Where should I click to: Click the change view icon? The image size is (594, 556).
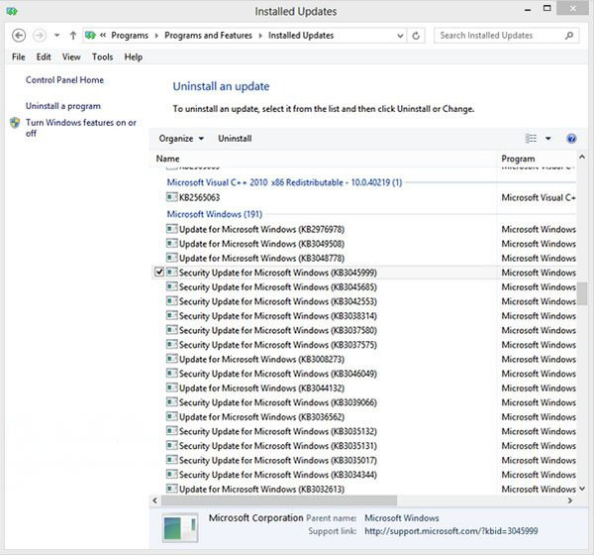[x=531, y=139]
